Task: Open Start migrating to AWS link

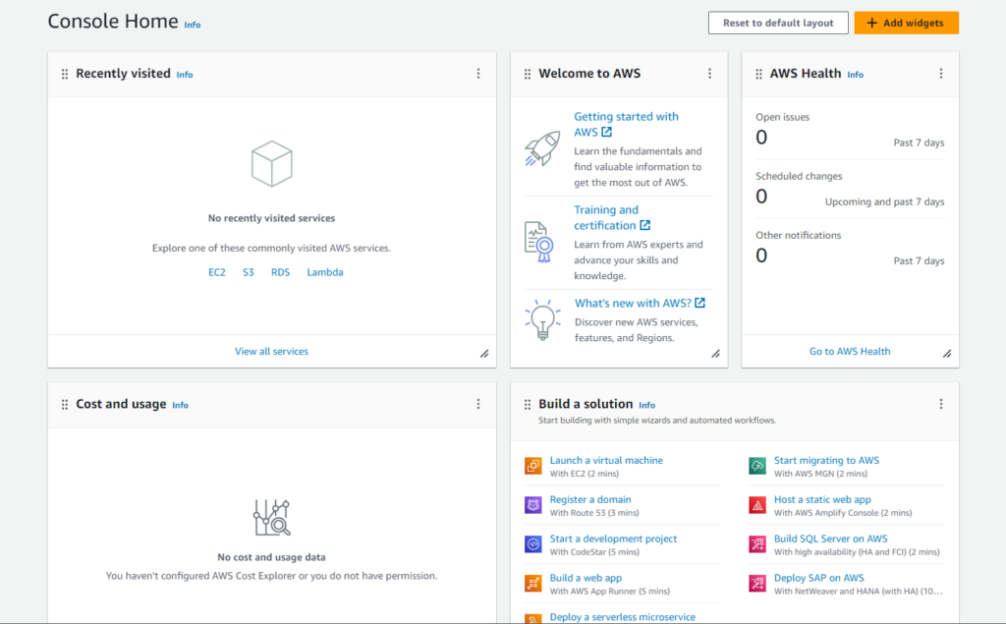Action: (826, 460)
